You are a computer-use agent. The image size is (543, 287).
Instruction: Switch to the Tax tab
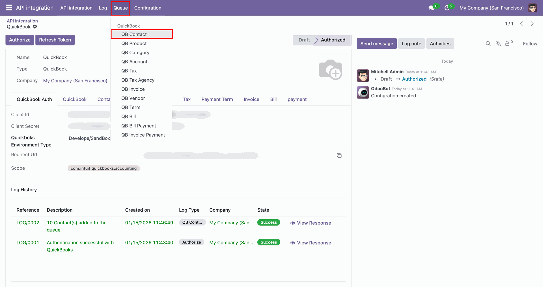tap(187, 99)
